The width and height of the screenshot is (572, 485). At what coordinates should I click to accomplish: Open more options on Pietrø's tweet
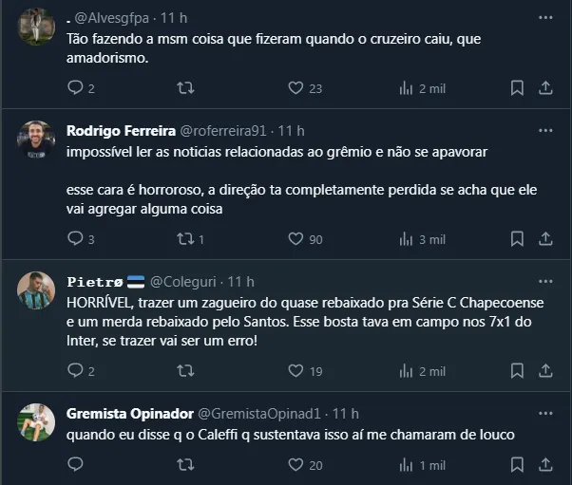pos(545,282)
